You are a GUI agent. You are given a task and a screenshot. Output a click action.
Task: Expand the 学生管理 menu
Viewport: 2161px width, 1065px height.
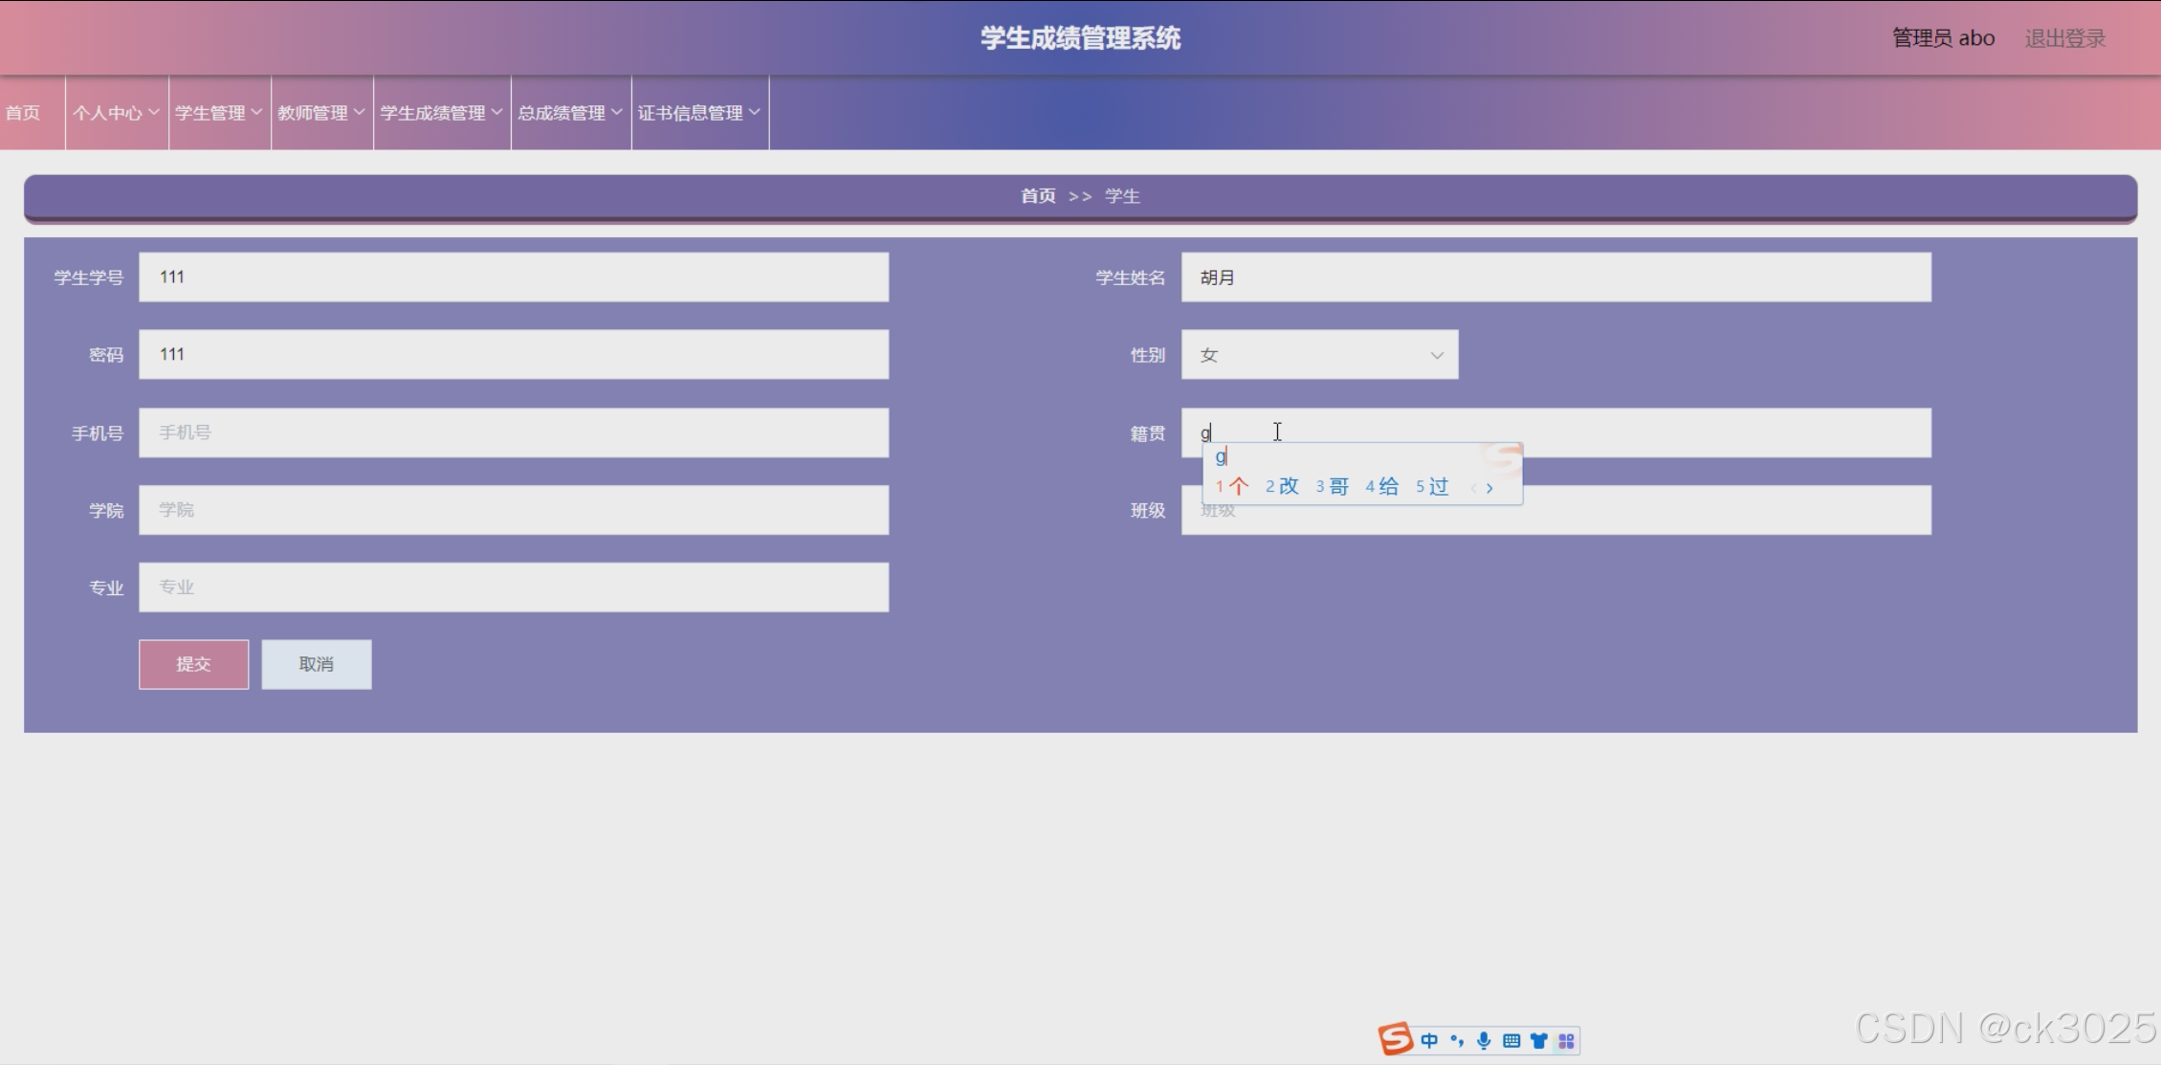pyautogui.click(x=219, y=113)
